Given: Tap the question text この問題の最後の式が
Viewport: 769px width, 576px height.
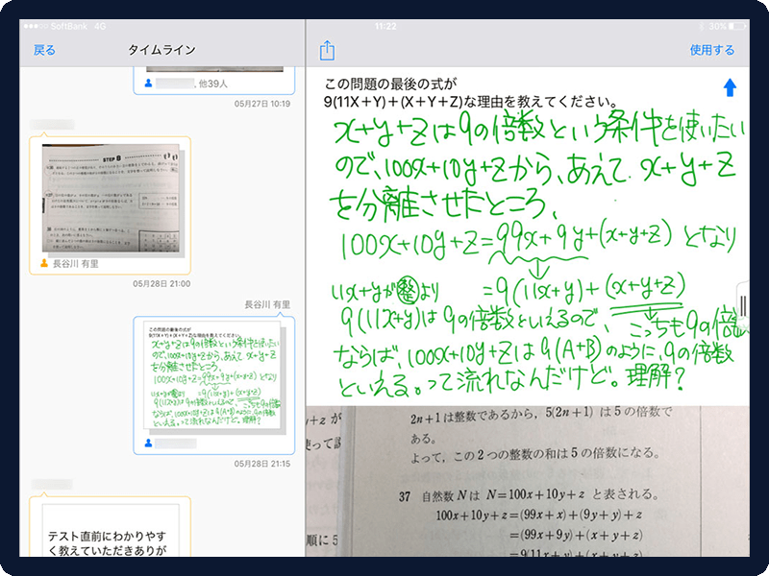Looking at the screenshot, I should (391, 84).
